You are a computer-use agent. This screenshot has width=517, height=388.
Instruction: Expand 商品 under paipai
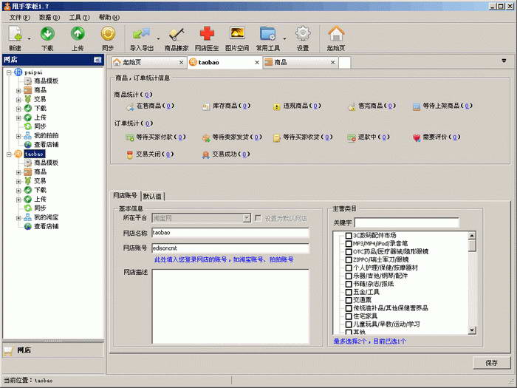[x=18, y=90]
